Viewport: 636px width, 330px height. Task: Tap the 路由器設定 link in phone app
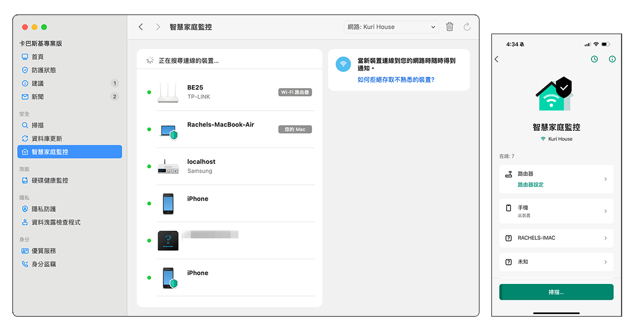531,185
